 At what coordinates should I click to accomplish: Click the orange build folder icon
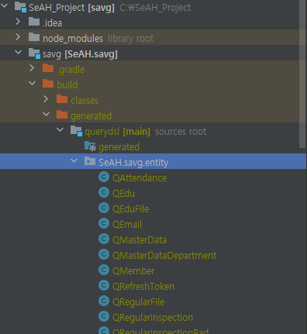point(48,84)
